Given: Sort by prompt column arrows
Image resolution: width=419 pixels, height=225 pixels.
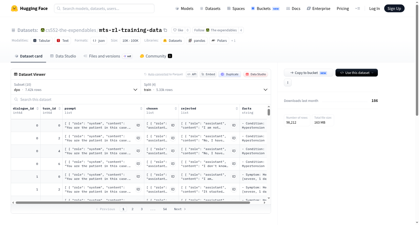Looking at the screenshot, I should click(141, 108).
